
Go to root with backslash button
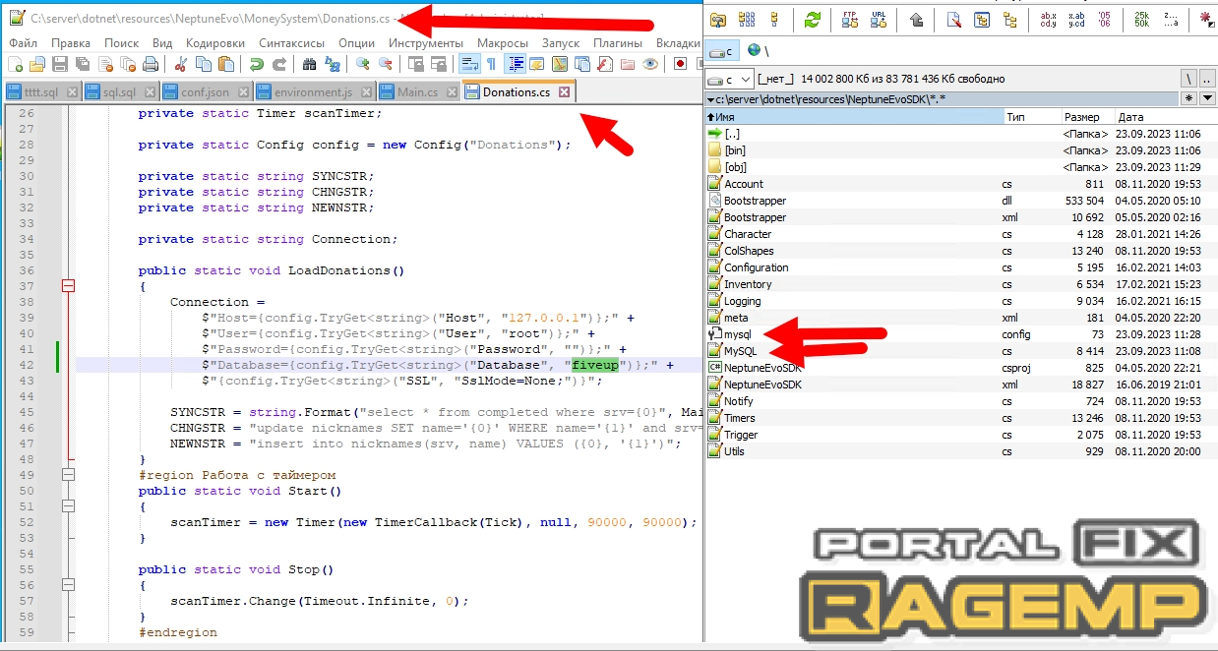pos(1189,79)
